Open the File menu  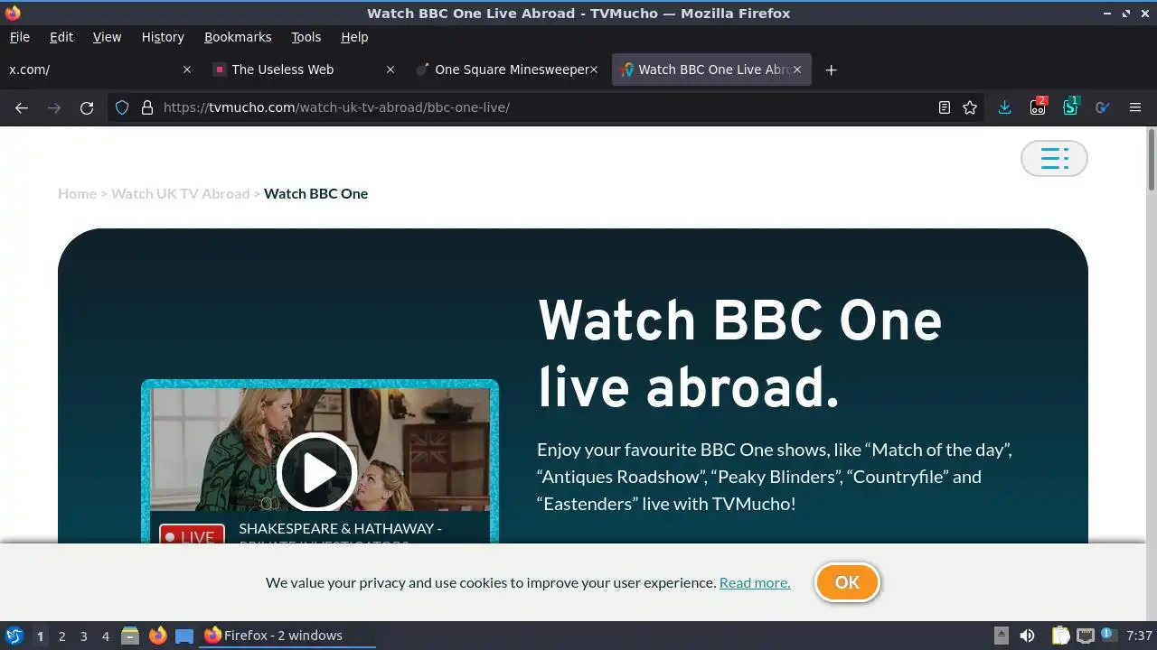click(x=19, y=37)
